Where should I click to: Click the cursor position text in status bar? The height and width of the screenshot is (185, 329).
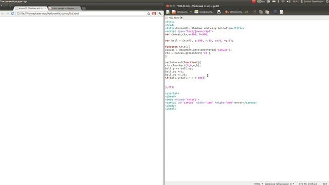click(308, 184)
